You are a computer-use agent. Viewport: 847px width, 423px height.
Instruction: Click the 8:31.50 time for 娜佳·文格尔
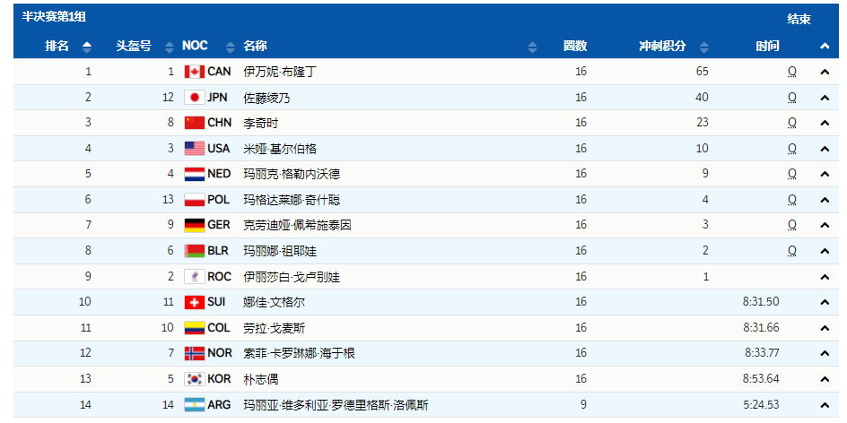pyautogui.click(x=761, y=302)
